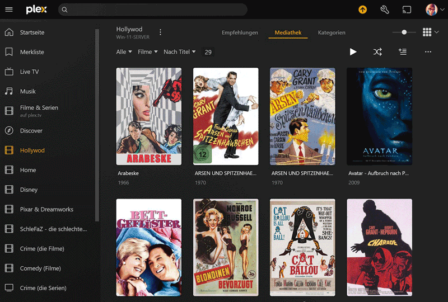Click the Comedy (Filme) film icon

tap(9, 268)
